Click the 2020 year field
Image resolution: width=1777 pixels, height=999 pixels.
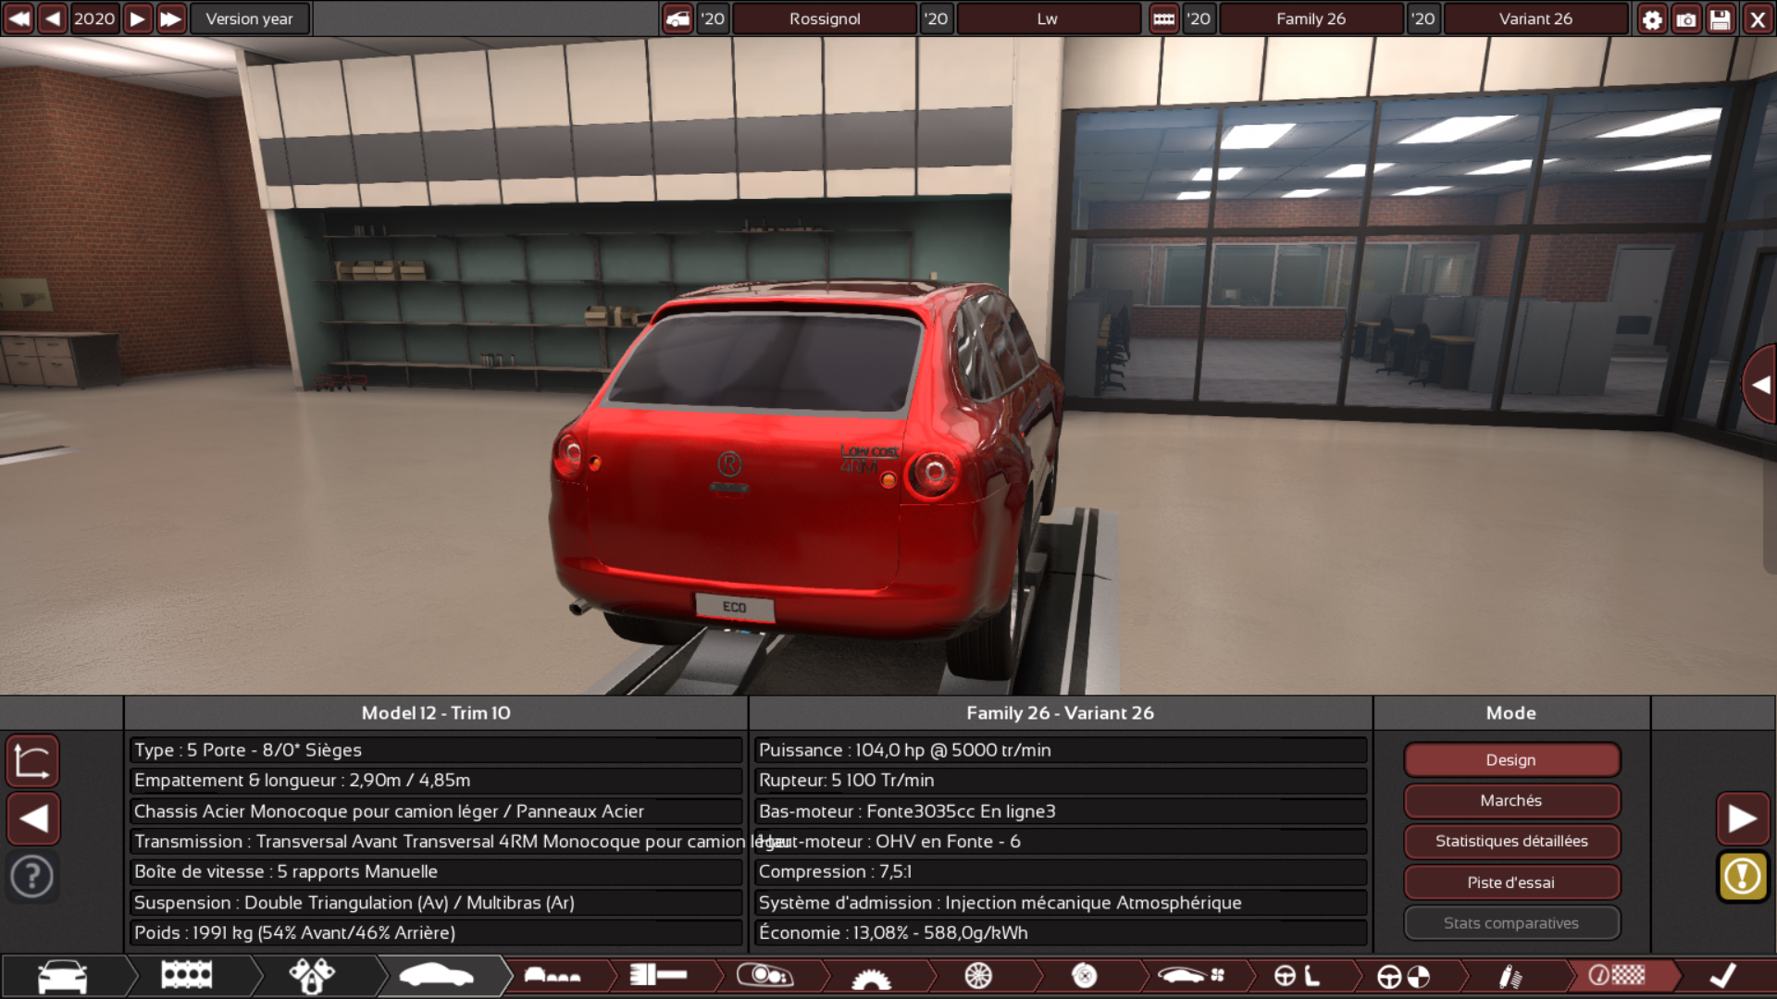pyautogui.click(x=94, y=18)
